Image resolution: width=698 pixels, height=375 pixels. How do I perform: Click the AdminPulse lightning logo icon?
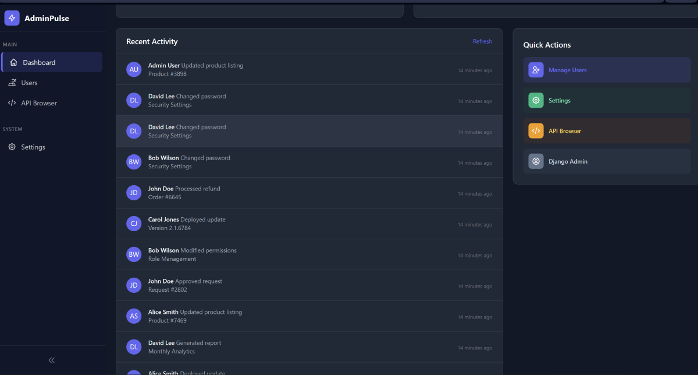coord(12,18)
